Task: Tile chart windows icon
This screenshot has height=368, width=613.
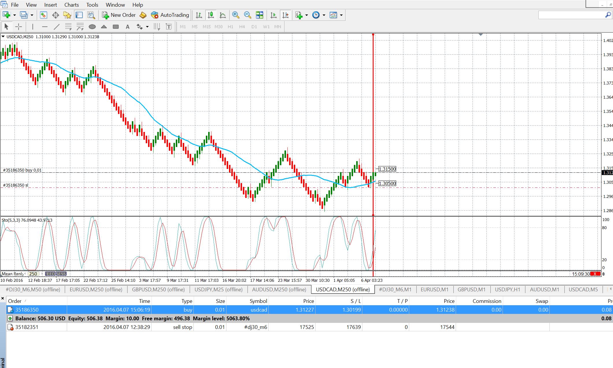Action: 259,15
